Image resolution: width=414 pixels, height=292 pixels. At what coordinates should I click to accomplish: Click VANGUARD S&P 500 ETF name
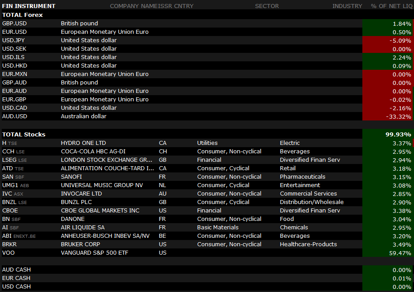coord(94,253)
